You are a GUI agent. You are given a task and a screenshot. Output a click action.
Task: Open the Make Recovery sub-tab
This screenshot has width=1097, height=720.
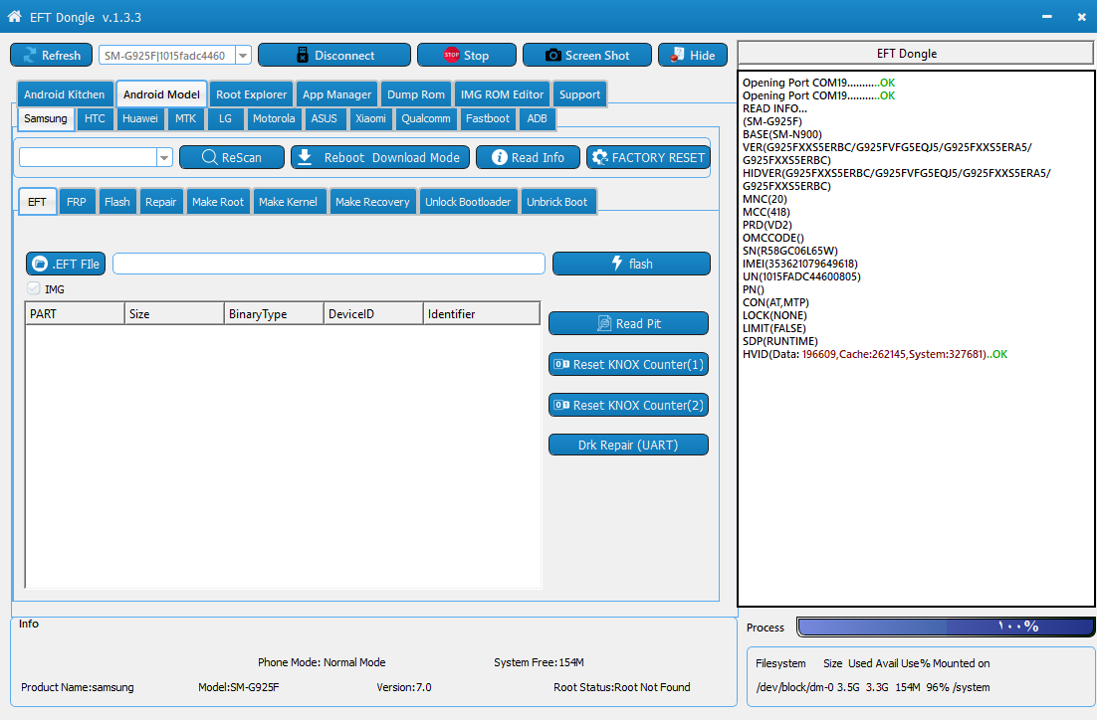tap(373, 202)
